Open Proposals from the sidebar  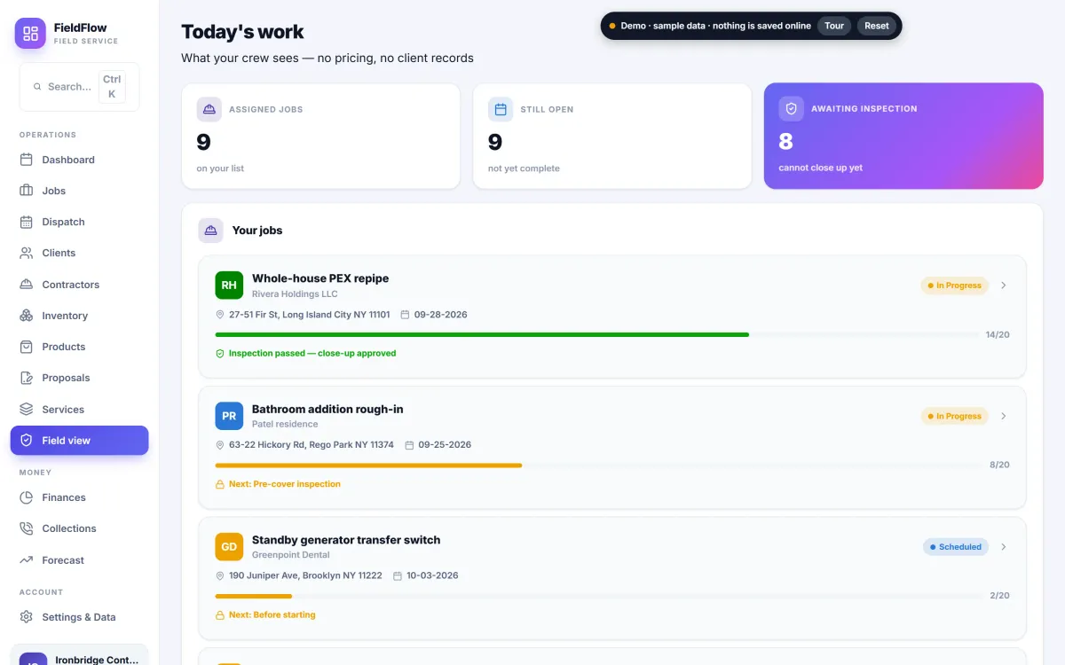tap(79, 378)
